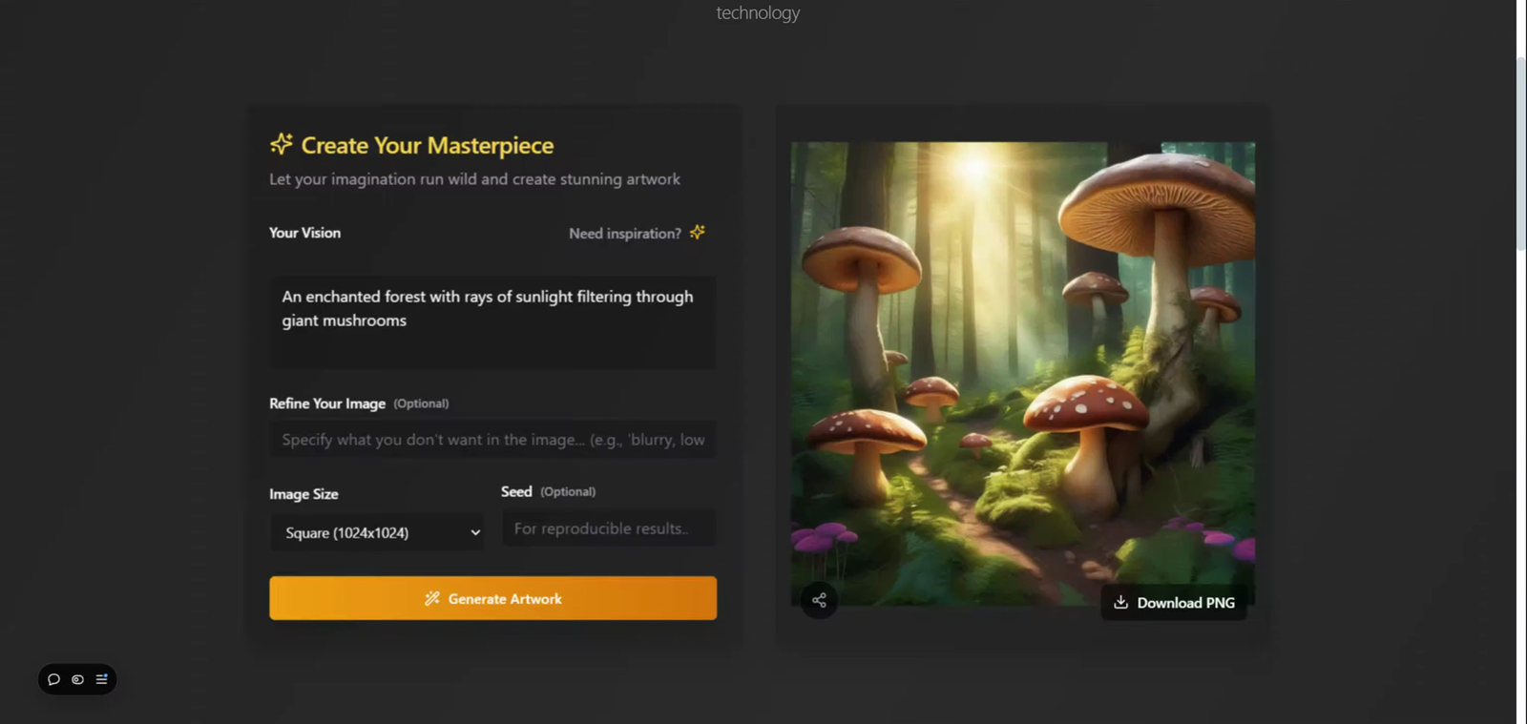The height and width of the screenshot is (724, 1527).
Task: Click the chevron arrow of Square (1024x1024) selector
Action: 474,533
